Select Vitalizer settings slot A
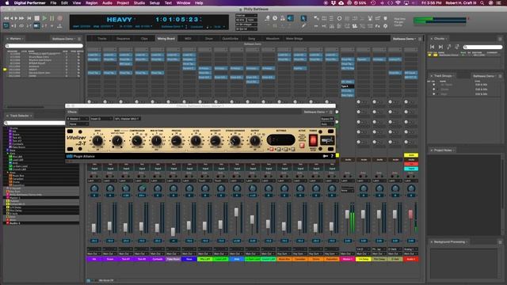Viewport: 507px width, 285px height. coord(271,150)
